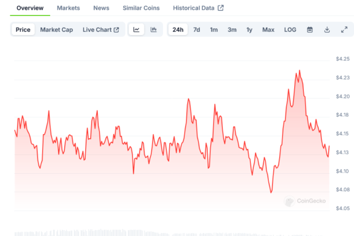Screen dimensions: 354x236
Task: Download chart data via download icon
Action: pyautogui.click(x=327, y=29)
